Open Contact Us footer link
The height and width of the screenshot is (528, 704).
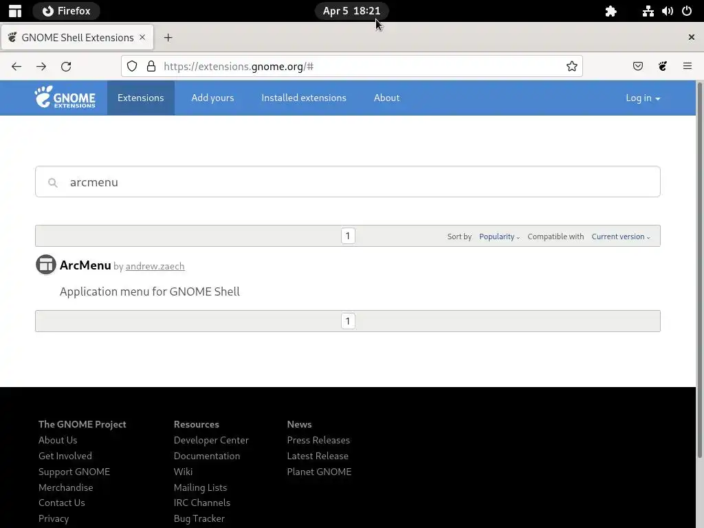tap(61, 503)
